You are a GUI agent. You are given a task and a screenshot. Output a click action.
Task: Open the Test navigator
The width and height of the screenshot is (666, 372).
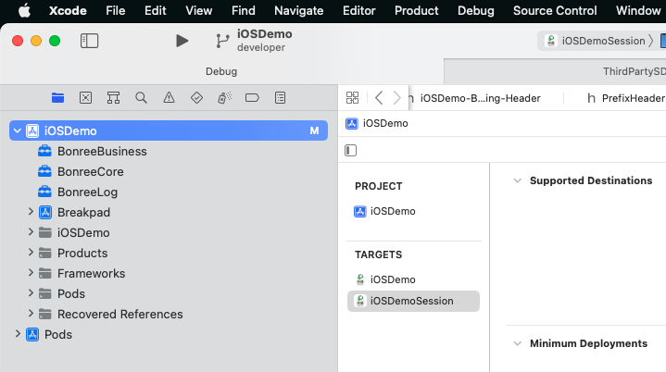196,97
